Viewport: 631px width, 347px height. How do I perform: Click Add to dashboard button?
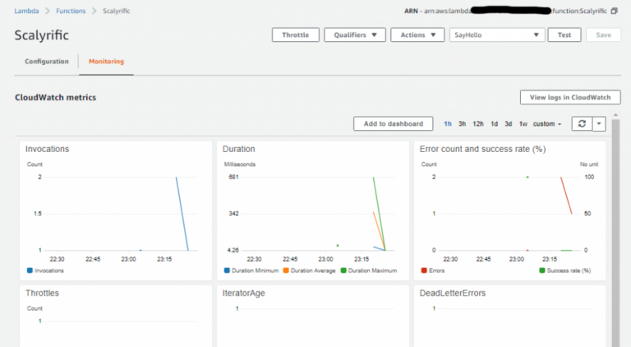pyautogui.click(x=393, y=124)
